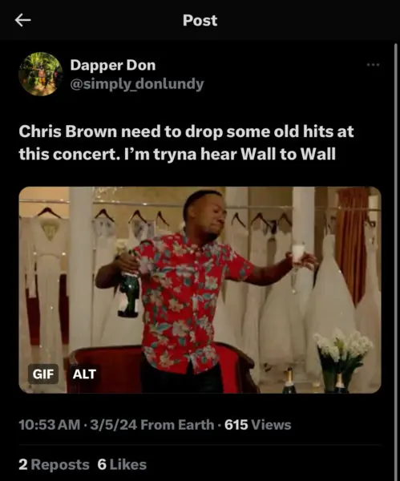Open the dancing man GIF
Image resolution: width=400 pixels, height=481 pixels.
click(200, 290)
